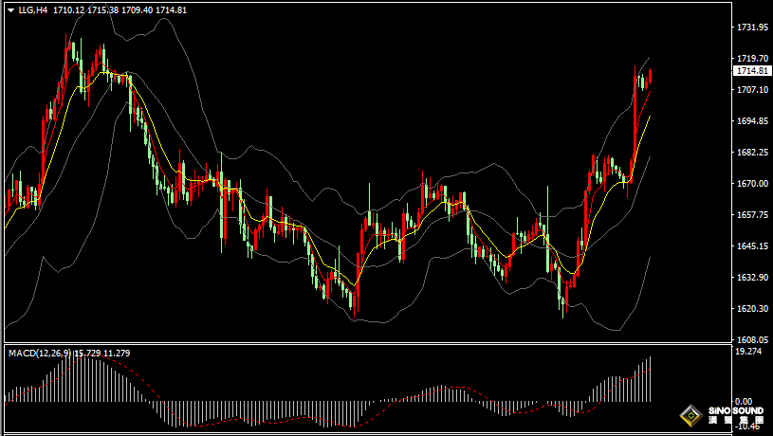Click the Sino Sound diamond logo
773x436 pixels.
click(x=691, y=415)
